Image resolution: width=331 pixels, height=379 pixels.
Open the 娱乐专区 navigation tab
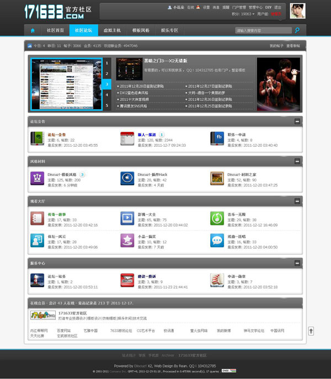169,30
